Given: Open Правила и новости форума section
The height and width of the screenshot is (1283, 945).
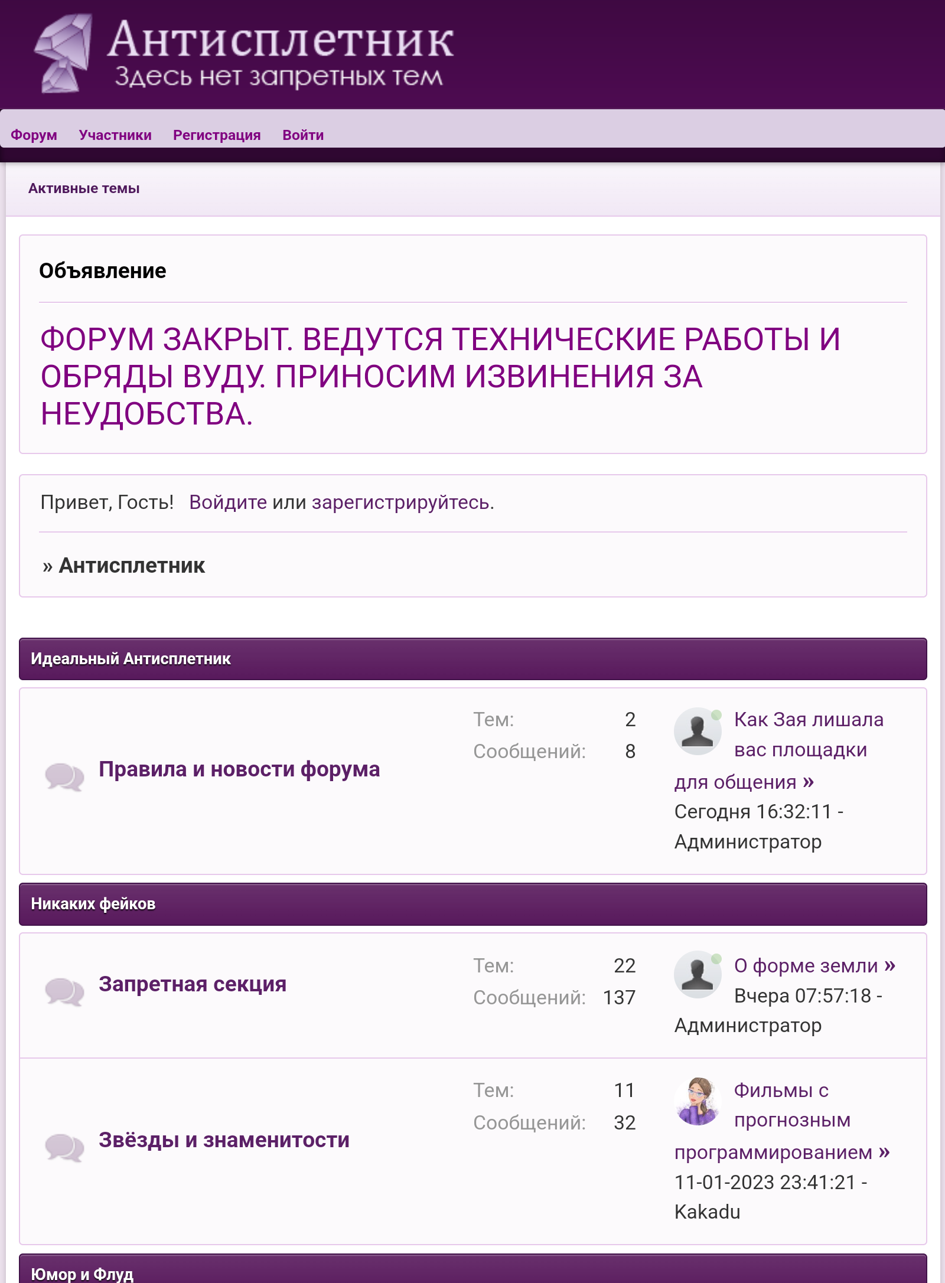Looking at the screenshot, I should pyautogui.click(x=239, y=769).
